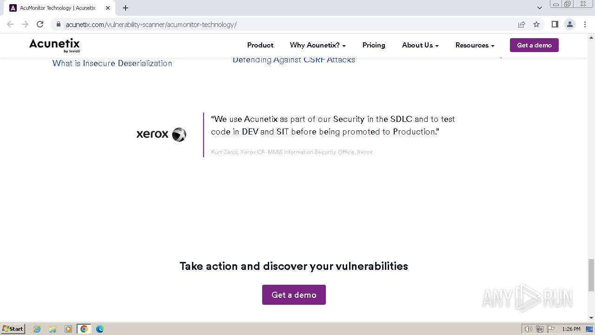
Task: Expand the Why Acunetix? dropdown
Action: (x=317, y=45)
